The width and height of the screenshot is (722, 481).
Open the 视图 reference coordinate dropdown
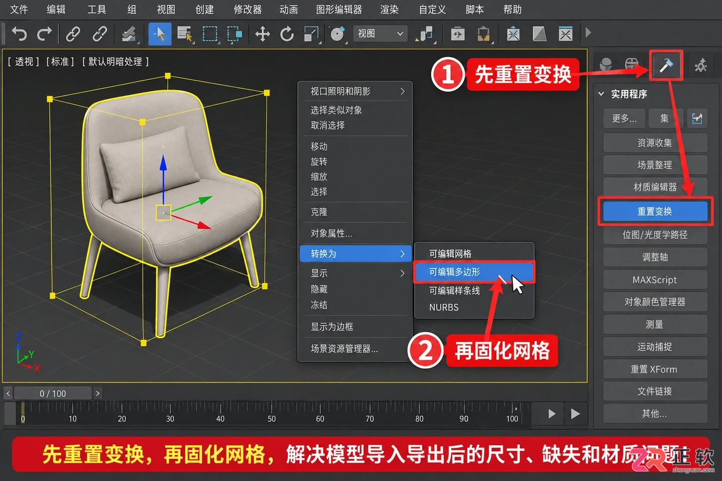(380, 34)
